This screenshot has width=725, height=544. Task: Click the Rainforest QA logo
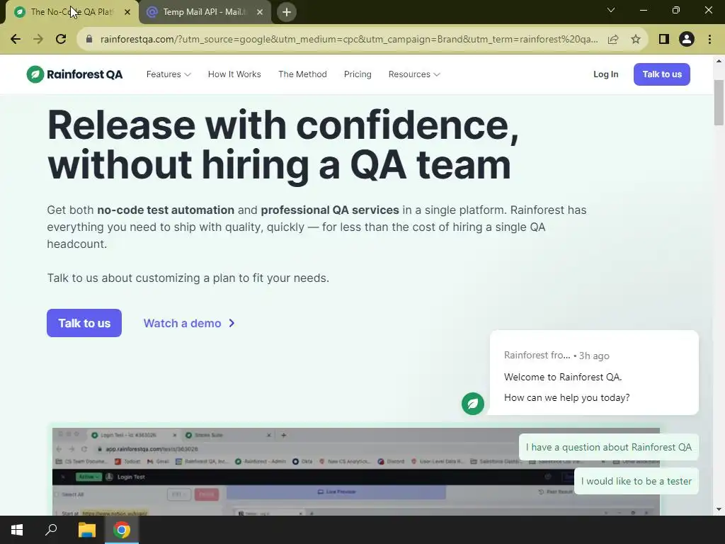pos(74,74)
